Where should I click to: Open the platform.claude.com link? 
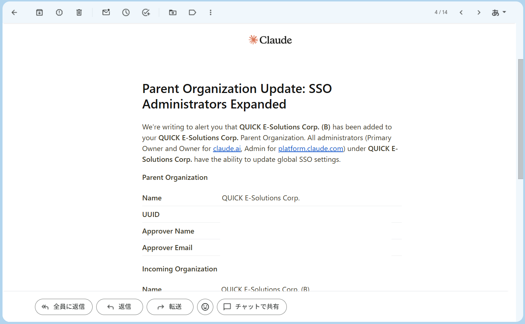click(x=311, y=148)
